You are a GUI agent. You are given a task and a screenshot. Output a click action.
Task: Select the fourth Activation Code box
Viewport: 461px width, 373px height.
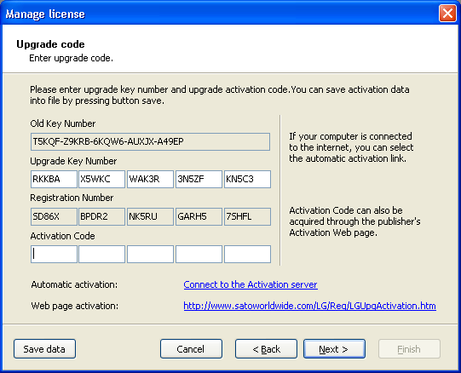click(199, 255)
